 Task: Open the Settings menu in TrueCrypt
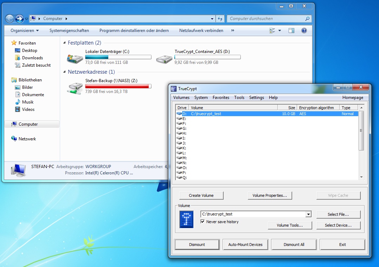[256, 98]
